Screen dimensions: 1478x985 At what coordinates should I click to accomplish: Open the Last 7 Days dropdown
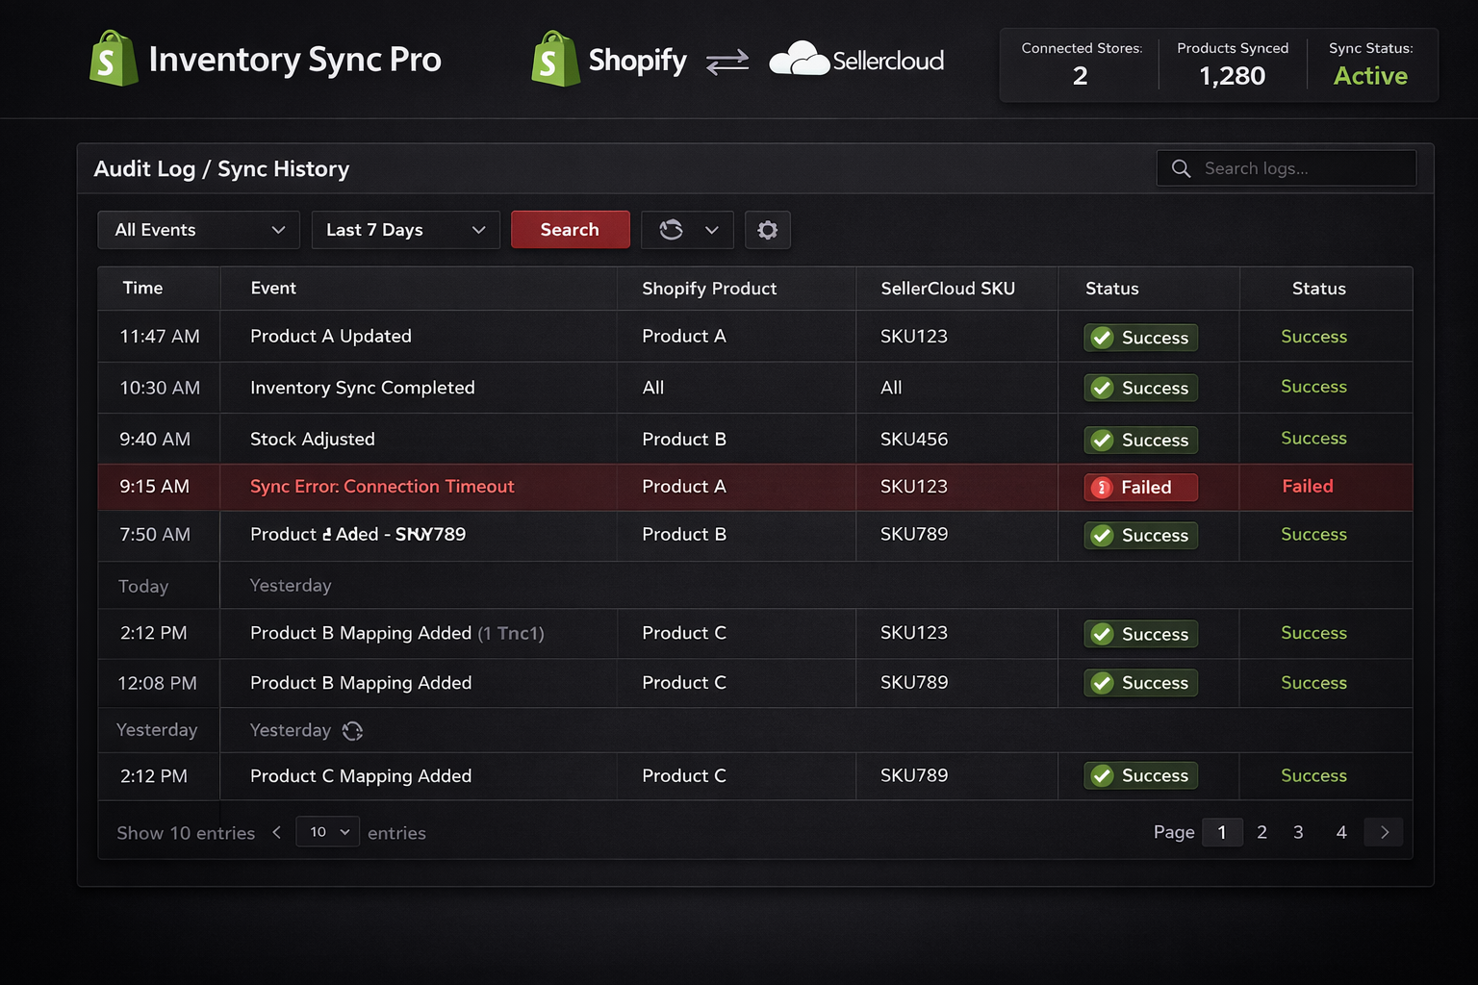[x=405, y=230]
